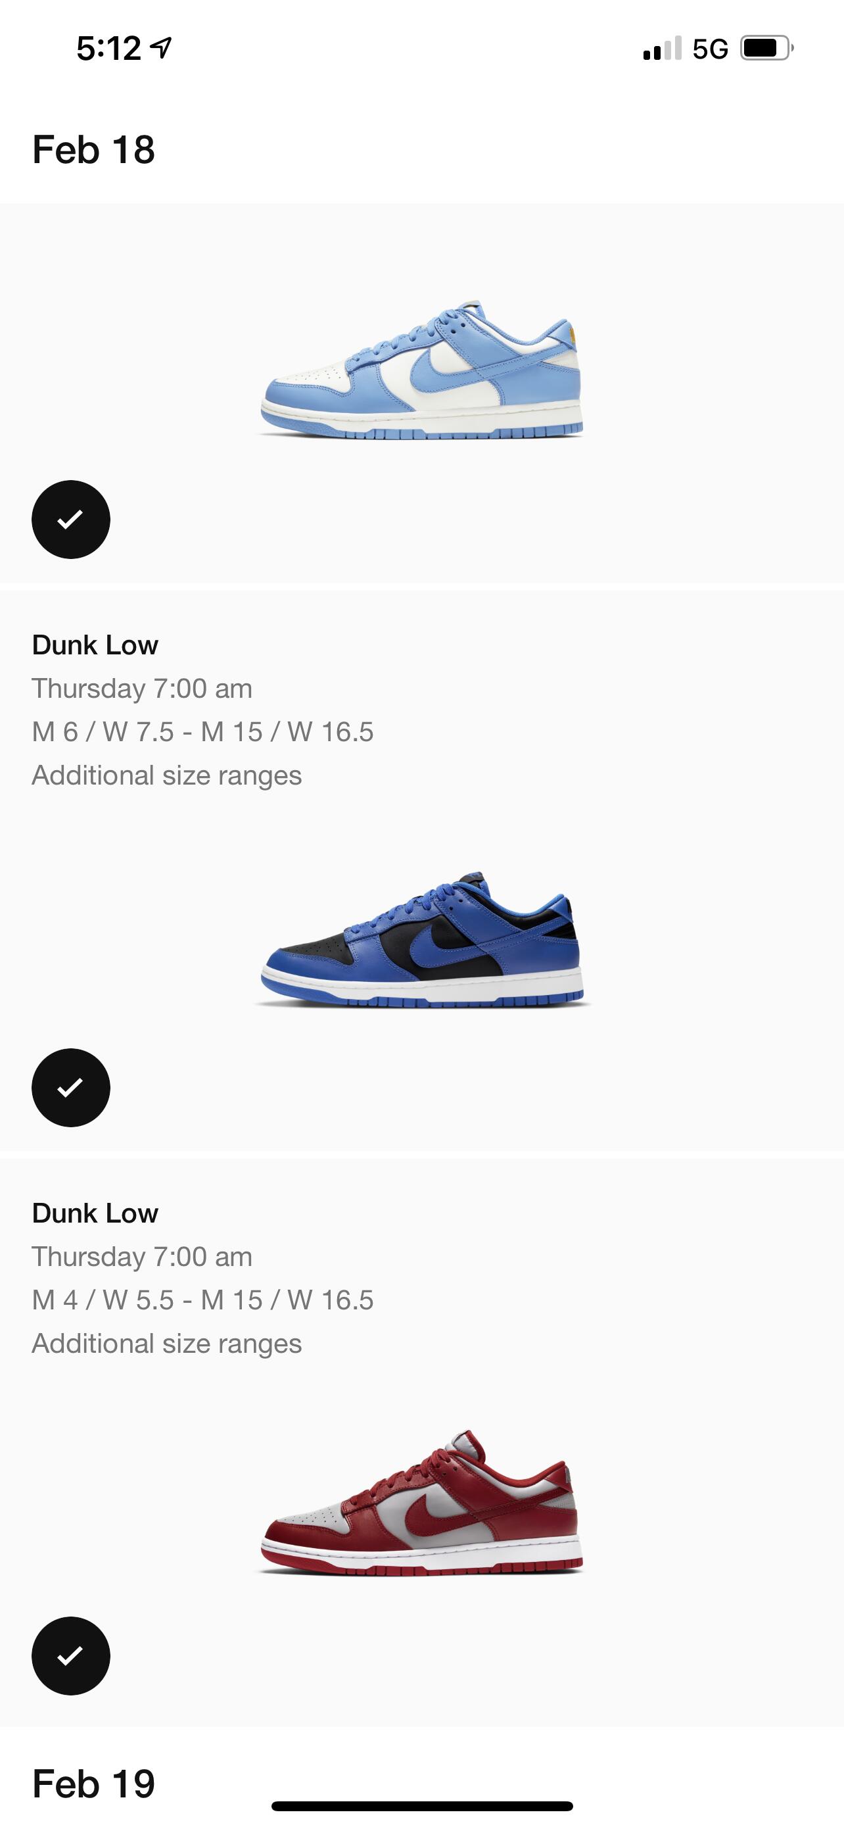Tap the home indicator bar
Image resolution: width=844 pixels, height=1827 pixels.
pyautogui.click(x=421, y=1806)
